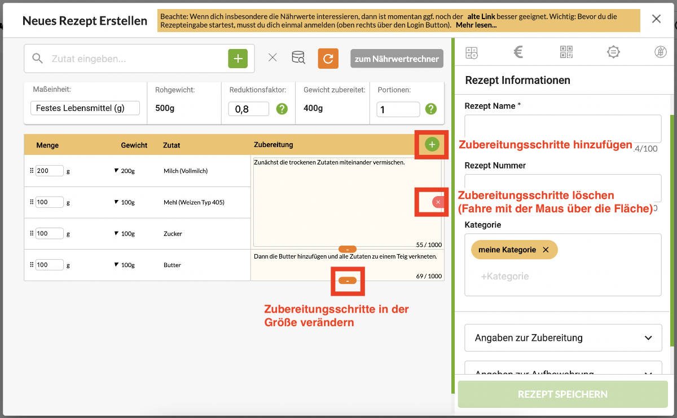Open the ingredient database search icon
Screen dimensions: 677x418
click(x=298, y=57)
